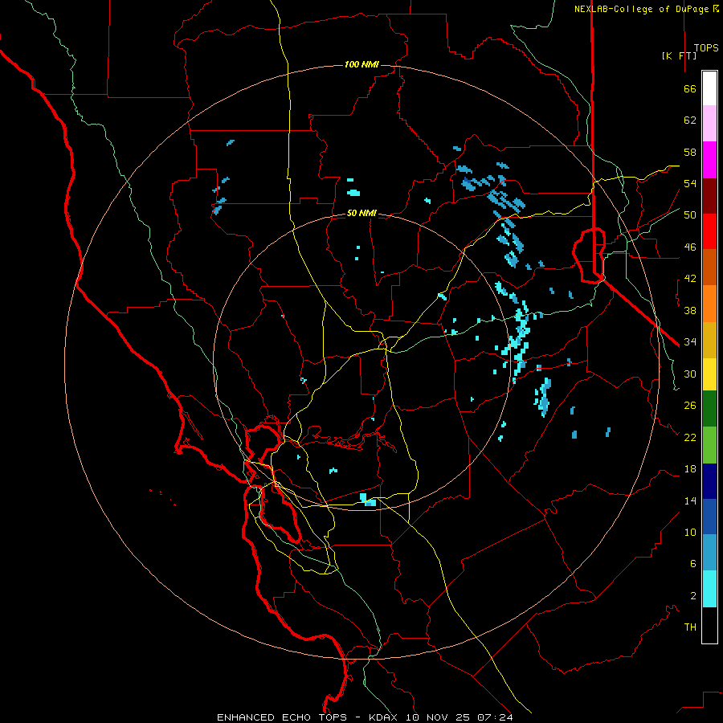Click the '18' legend value
Image resolution: width=723 pixels, height=723 pixels.
click(690, 469)
